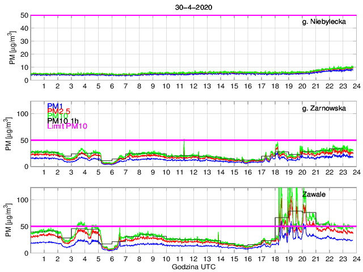Click the red PM2.5 legend entry

pyautogui.click(x=58, y=110)
